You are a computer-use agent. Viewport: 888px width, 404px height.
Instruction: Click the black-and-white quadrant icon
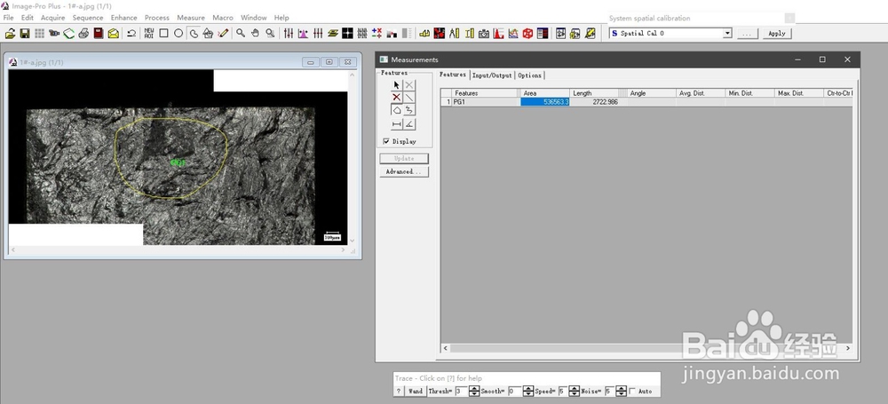point(348,34)
